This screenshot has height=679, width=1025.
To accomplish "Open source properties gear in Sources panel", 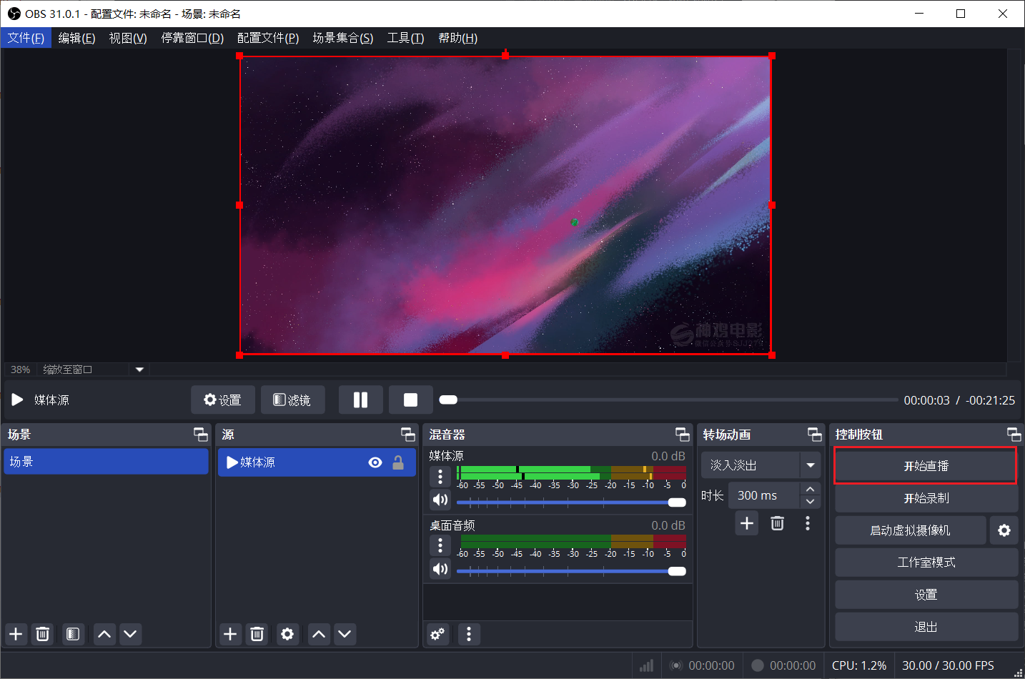I will click(287, 634).
